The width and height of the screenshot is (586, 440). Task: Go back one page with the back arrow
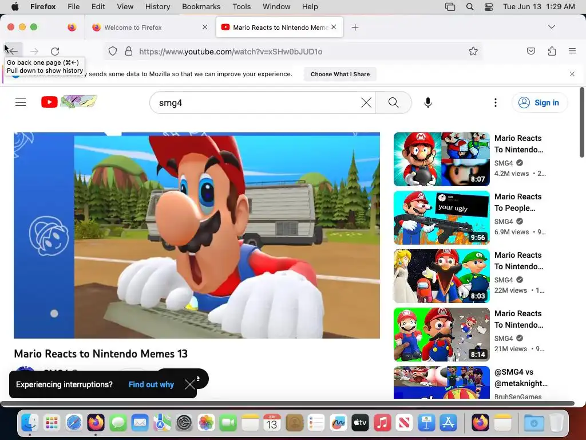pos(14,51)
